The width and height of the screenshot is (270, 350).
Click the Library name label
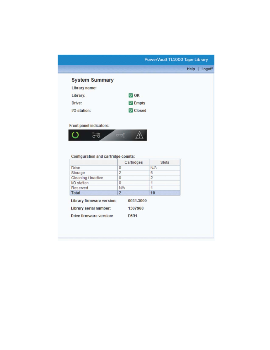84,88
